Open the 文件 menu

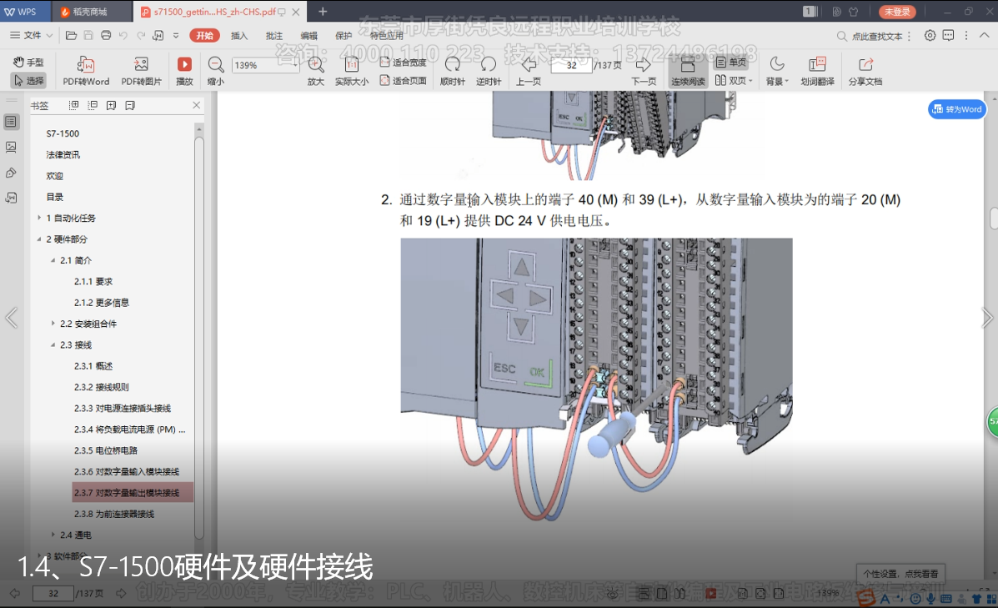pos(31,36)
